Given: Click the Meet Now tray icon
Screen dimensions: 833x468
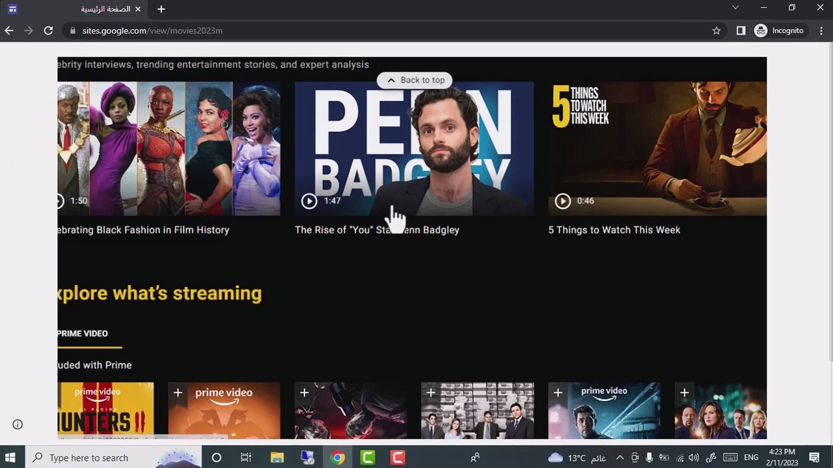Looking at the screenshot, I should (x=635, y=458).
